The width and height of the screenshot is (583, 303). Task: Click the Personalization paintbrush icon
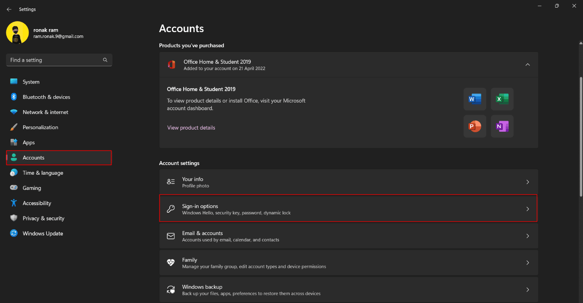coord(14,127)
